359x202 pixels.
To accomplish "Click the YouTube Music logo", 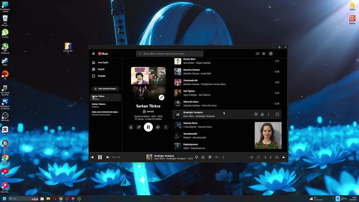I will tap(103, 54).
